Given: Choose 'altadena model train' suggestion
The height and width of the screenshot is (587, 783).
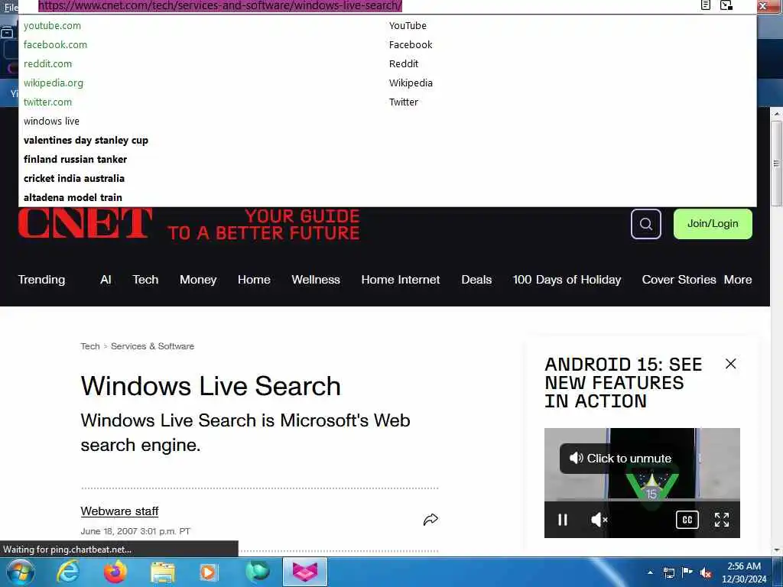Looking at the screenshot, I should point(388,197).
